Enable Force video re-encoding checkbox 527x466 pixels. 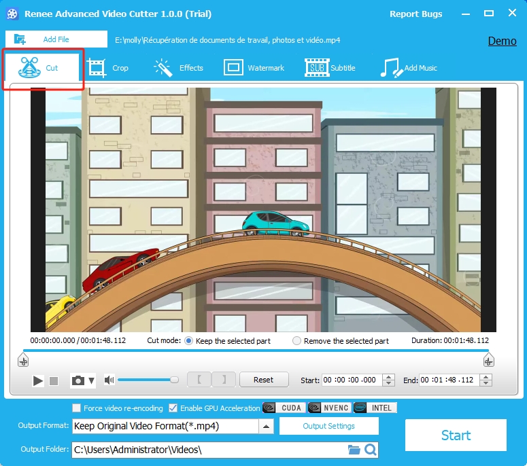[x=77, y=408]
